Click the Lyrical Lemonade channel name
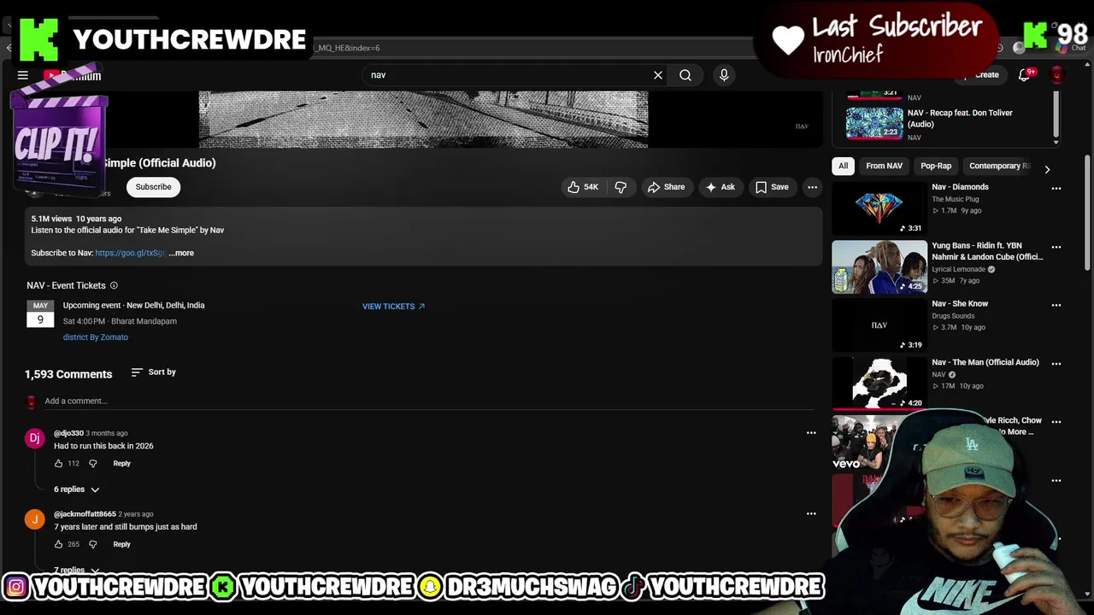 [x=958, y=270]
